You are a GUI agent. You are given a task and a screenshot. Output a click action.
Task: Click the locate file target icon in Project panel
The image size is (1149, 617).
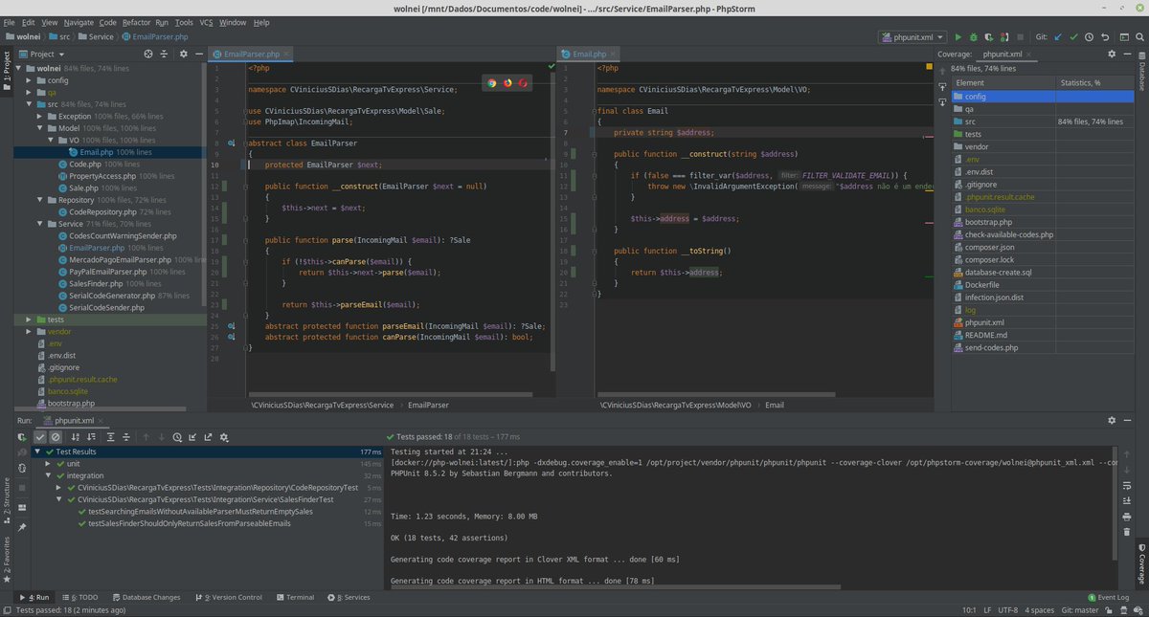(147, 55)
